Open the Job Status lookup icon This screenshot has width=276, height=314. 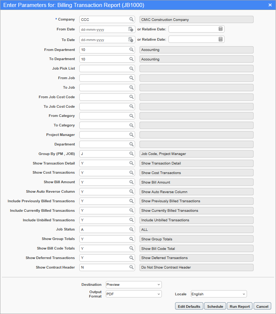[131, 229]
